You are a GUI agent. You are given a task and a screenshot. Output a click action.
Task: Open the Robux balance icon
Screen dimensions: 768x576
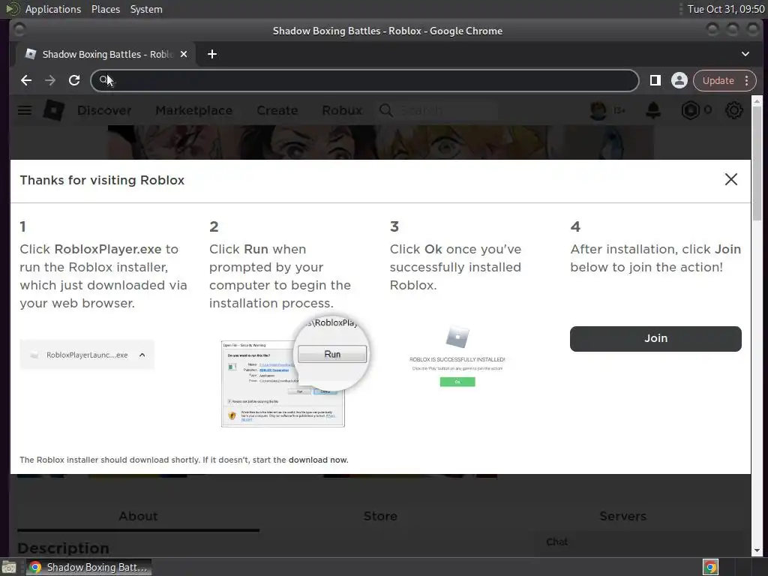[690, 111]
